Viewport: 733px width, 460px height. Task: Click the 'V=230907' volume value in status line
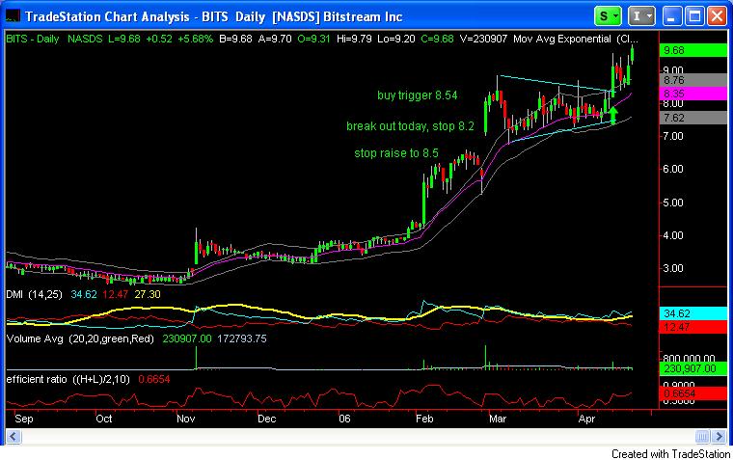click(483, 39)
